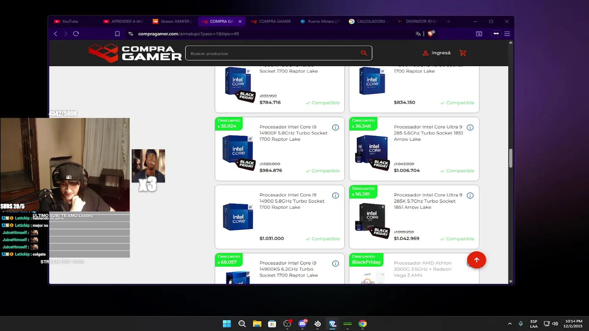Viewport: 589px width, 331px height.
Task: Select the AMD Athlon 3000G product title
Action: [422, 269]
